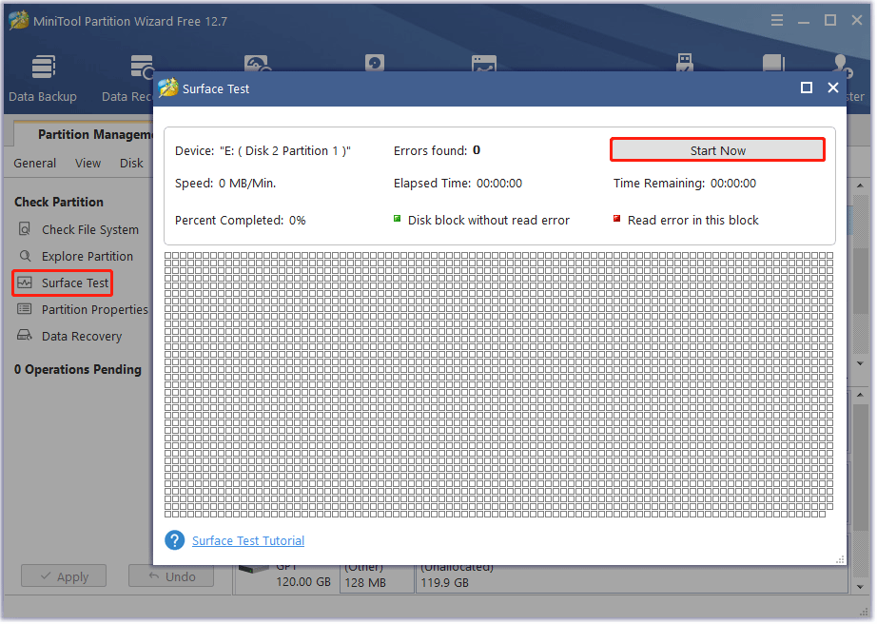The width and height of the screenshot is (877, 624).
Task: Open the hamburger menu in the title bar
Action: pos(776,19)
